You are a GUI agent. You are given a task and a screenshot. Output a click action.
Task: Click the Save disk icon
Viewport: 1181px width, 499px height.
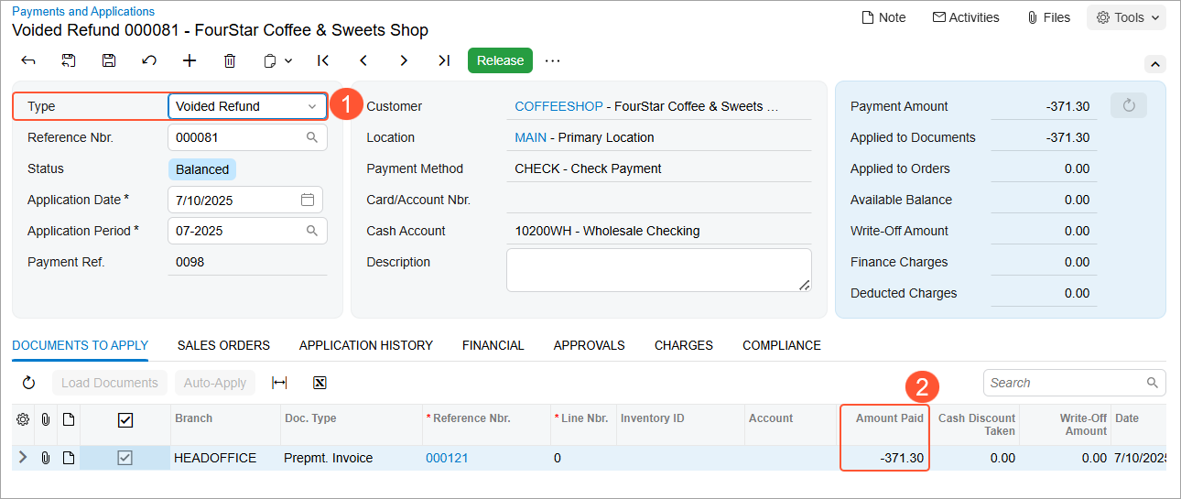point(109,60)
